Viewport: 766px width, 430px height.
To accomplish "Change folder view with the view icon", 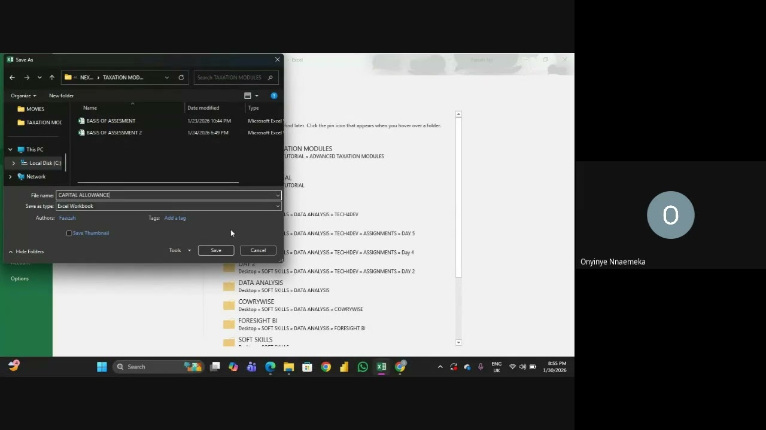I will coord(248,96).
